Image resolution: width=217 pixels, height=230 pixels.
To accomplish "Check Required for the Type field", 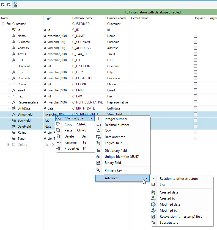I will pos(195,139).
